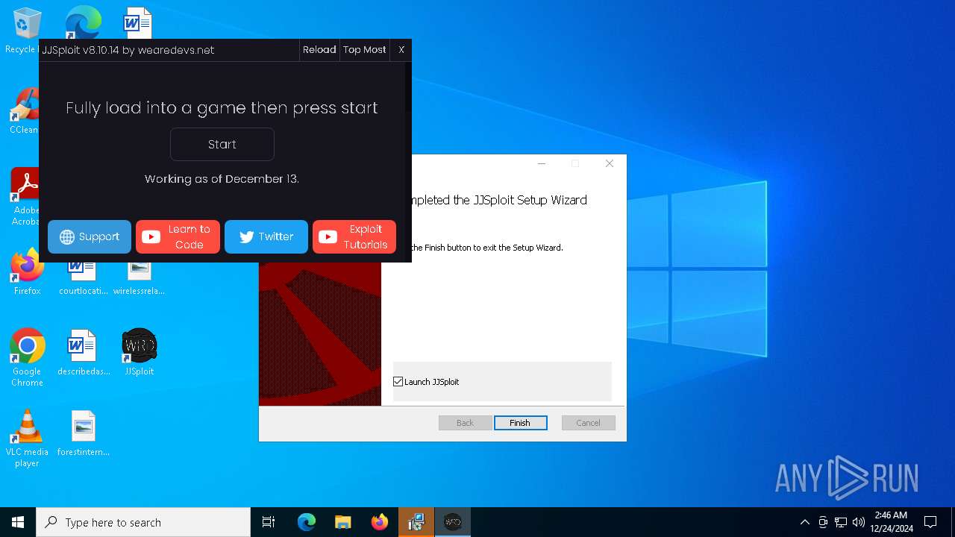The image size is (955, 537).
Task: Click the taskbar search box
Action: click(x=143, y=522)
